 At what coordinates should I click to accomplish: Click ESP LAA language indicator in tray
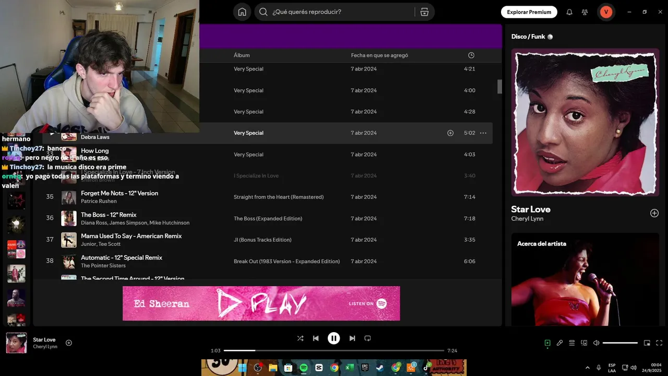pos(612,368)
